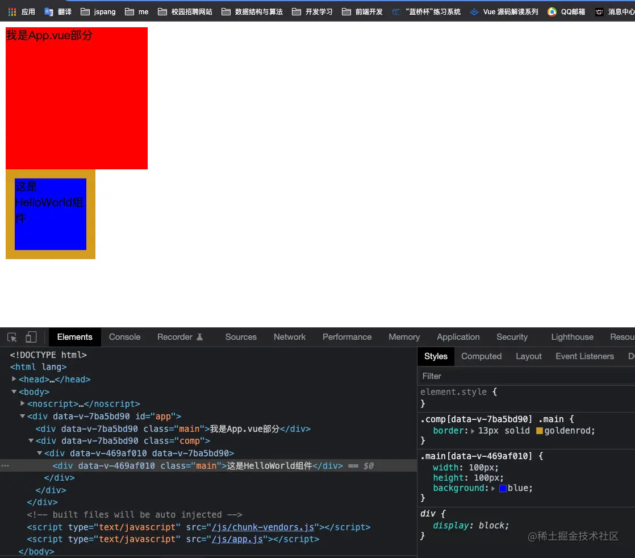The height and width of the screenshot is (558, 635).
Task: Select the Event Listeners pane tab
Action: 584,357
